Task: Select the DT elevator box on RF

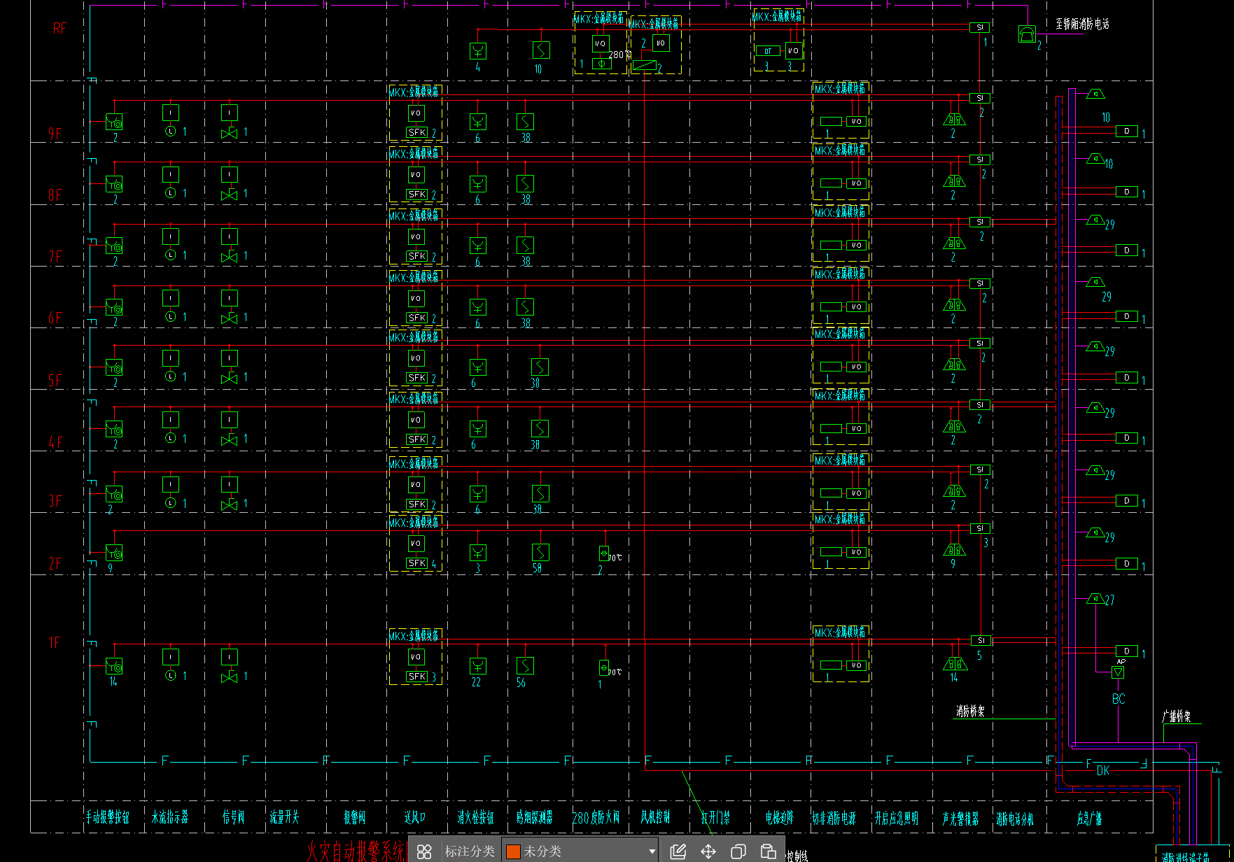Action: 768,51
